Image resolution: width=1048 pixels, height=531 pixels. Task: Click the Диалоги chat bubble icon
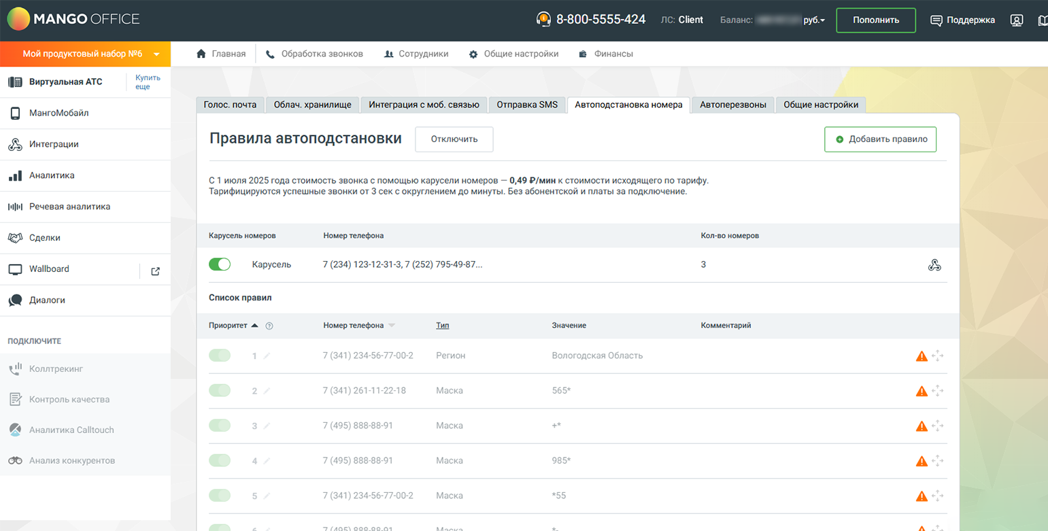tap(15, 301)
